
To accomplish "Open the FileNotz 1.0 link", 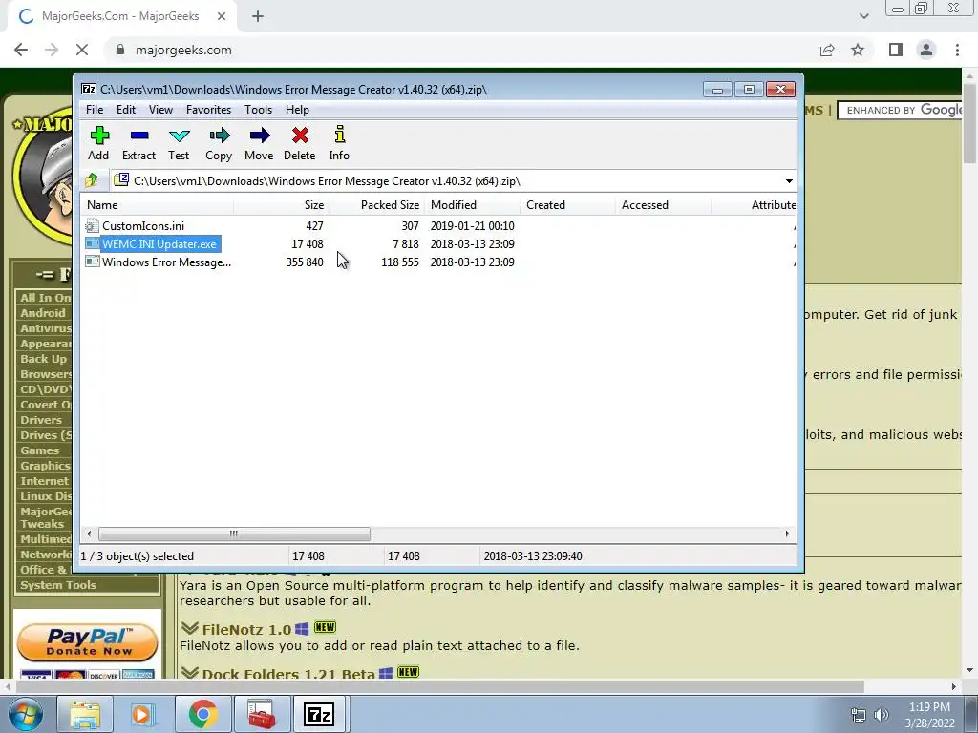I will click(x=246, y=629).
